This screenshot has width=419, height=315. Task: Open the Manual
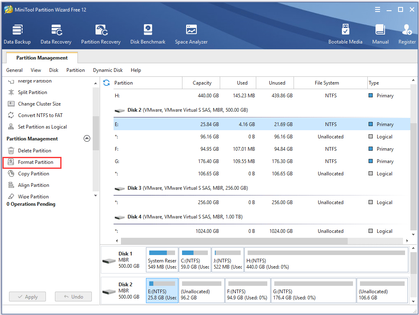click(x=380, y=33)
